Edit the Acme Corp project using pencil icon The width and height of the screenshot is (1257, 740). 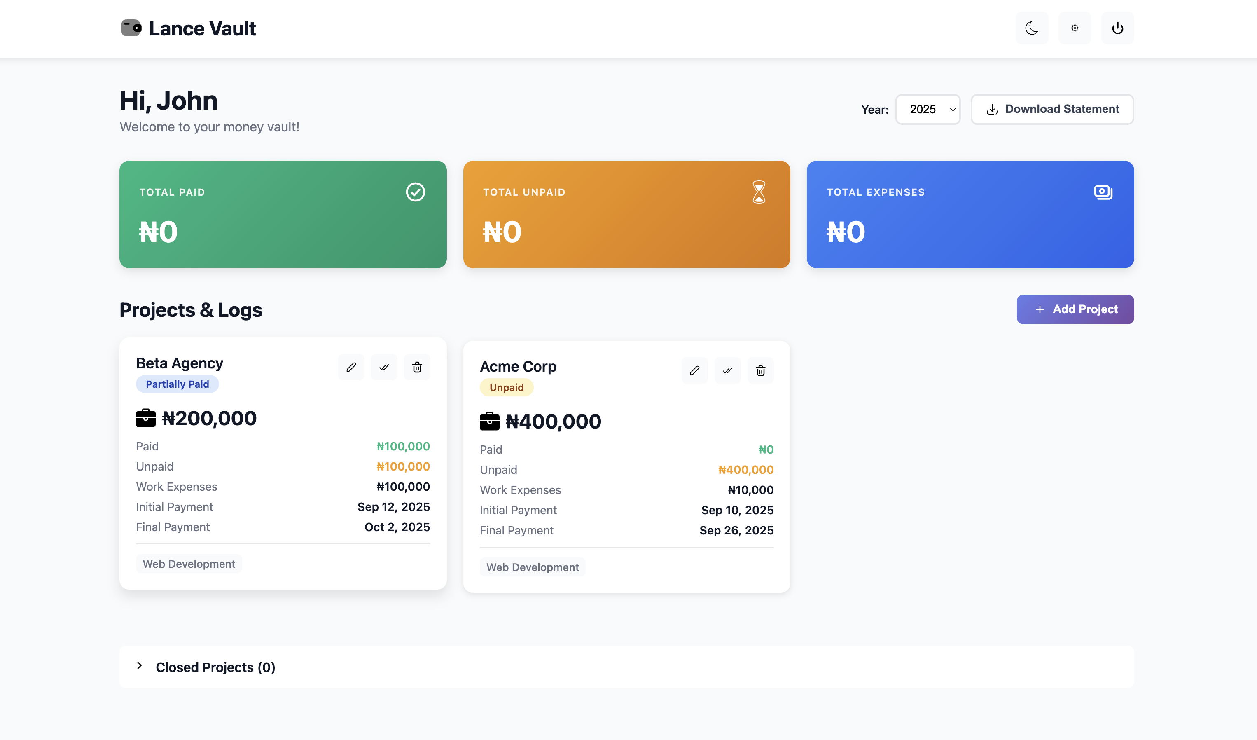[694, 370]
